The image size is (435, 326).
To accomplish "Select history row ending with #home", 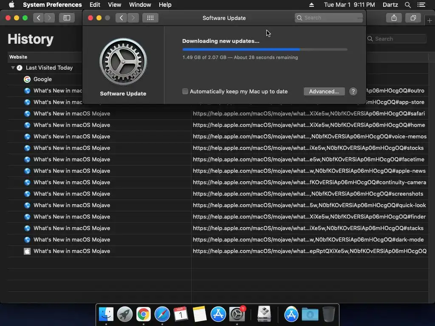I will pos(218,125).
